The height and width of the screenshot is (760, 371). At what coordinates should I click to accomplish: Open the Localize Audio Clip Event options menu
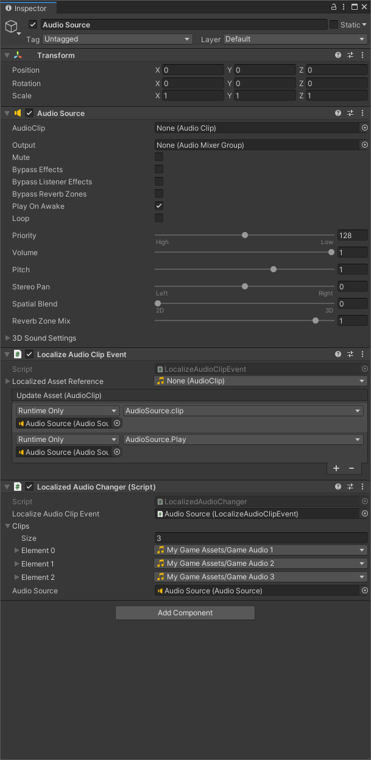(363, 354)
